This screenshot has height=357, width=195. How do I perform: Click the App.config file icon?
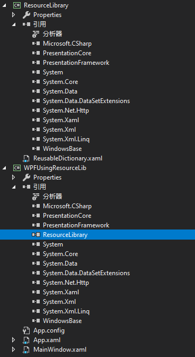tap(26, 330)
